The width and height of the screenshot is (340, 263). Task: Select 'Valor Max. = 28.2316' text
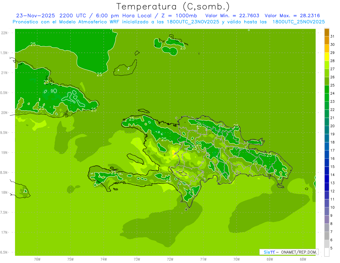pyautogui.click(x=292, y=16)
